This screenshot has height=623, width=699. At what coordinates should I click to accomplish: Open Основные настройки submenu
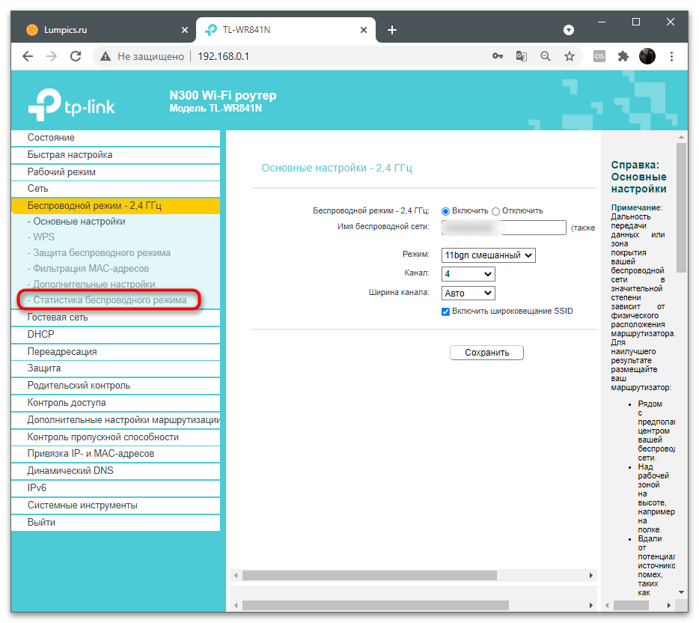[79, 222]
